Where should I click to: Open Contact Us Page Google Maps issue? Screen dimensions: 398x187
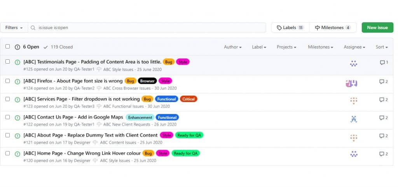[73, 117]
